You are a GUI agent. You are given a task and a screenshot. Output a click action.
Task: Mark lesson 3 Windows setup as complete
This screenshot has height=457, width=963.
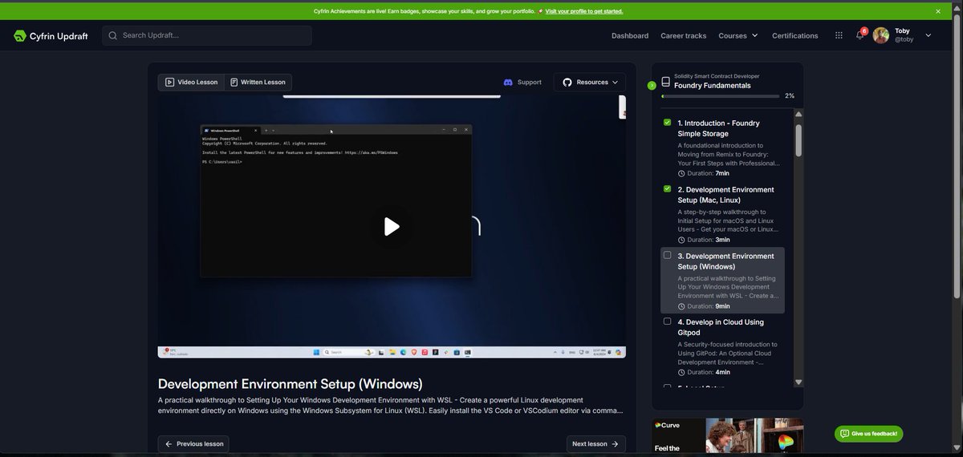(x=667, y=255)
